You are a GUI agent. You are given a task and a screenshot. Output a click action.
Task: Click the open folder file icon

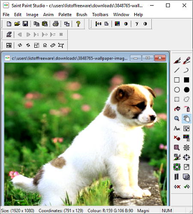(x=17, y=24)
